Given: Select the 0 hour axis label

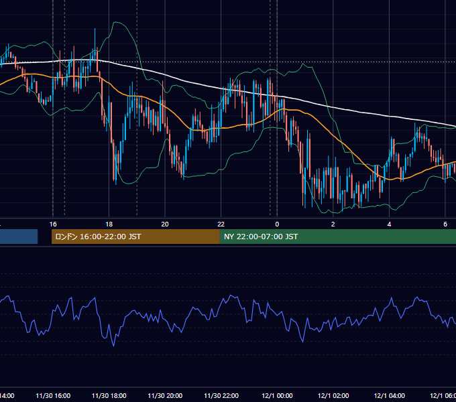Looking at the screenshot, I should (x=277, y=224).
